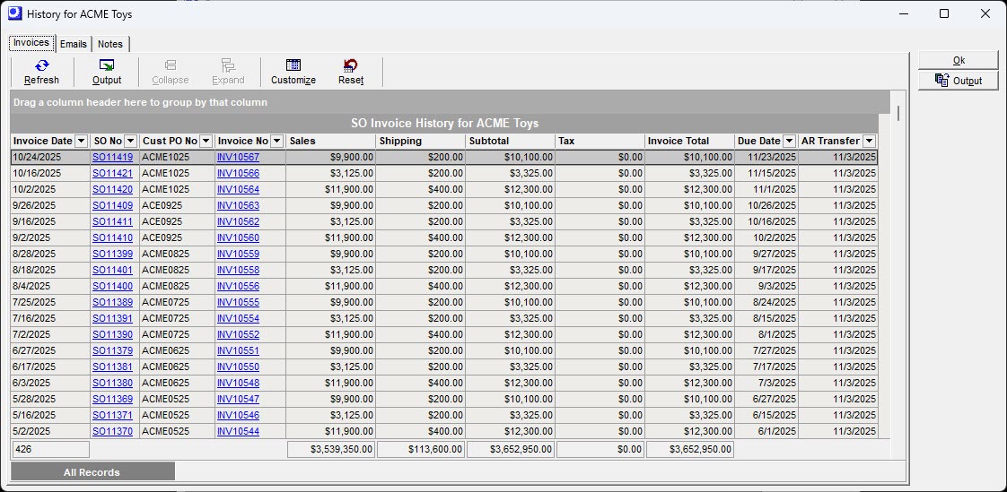Click the Tax column header
Image resolution: width=1007 pixels, height=492 pixels.
pos(600,141)
